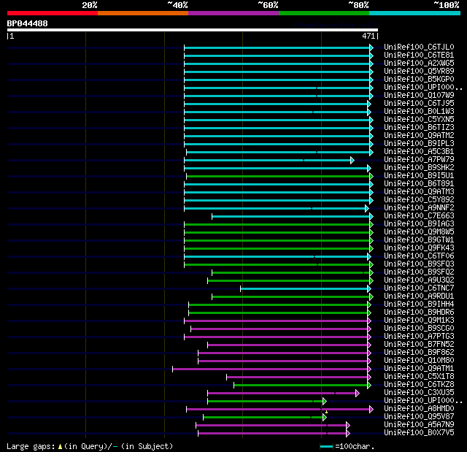The height and width of the screenshot is (452, 467).
Task: Select the UniRef100_B9SFQ2 label
Action: tap(419, 272)
